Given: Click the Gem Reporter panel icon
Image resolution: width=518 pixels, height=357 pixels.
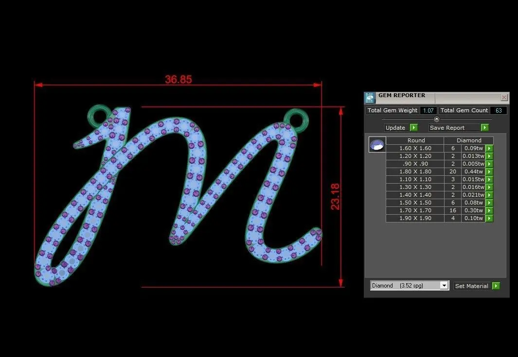Looking at the screenshot, I should 370,98.
